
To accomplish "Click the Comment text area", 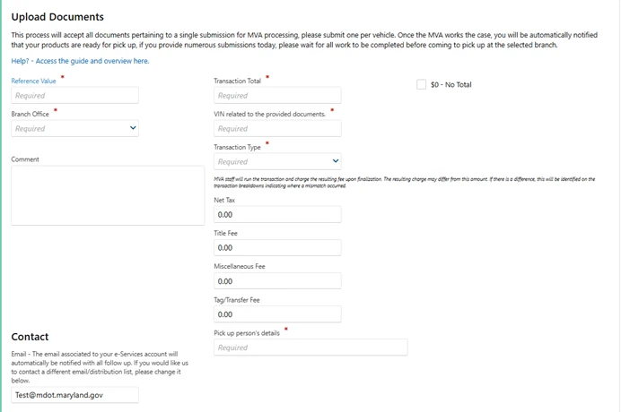I will [108, 195].
